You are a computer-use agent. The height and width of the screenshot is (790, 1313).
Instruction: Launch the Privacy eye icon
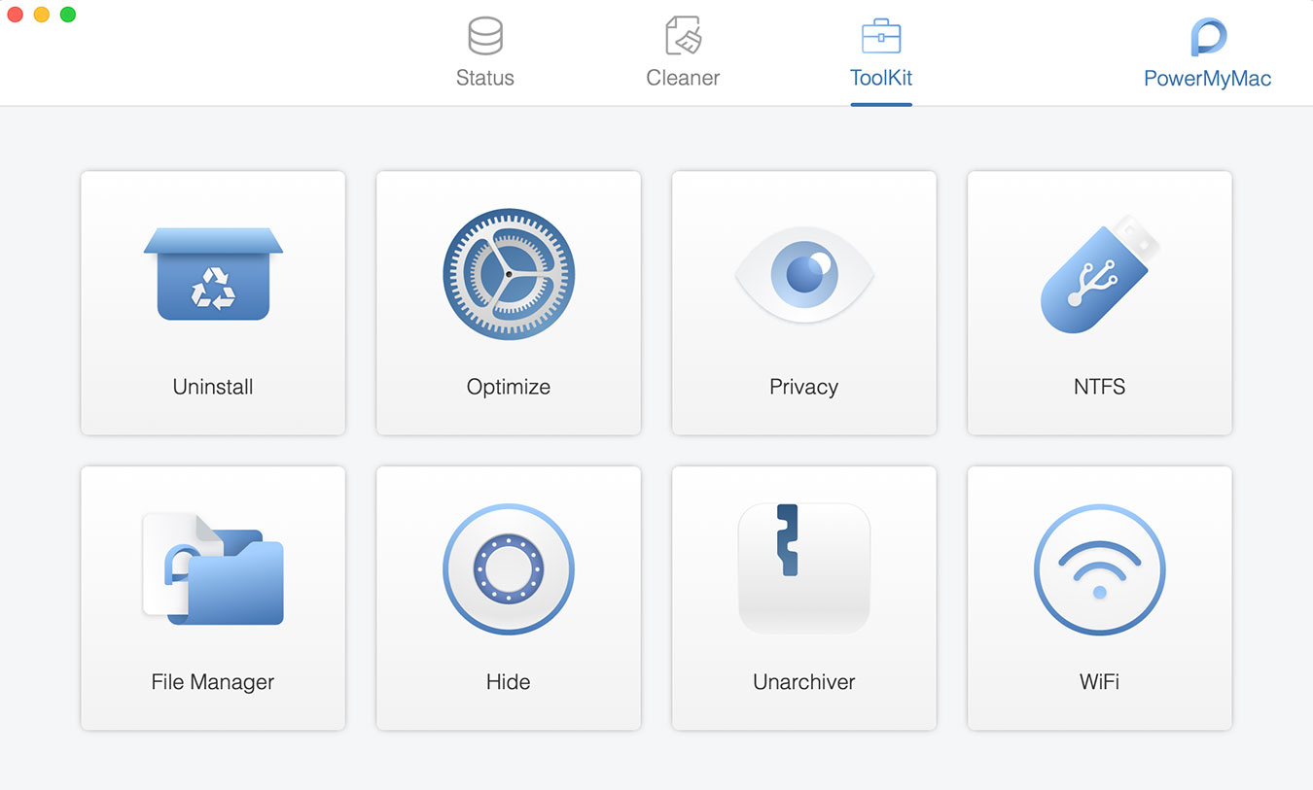pos(803,274)
